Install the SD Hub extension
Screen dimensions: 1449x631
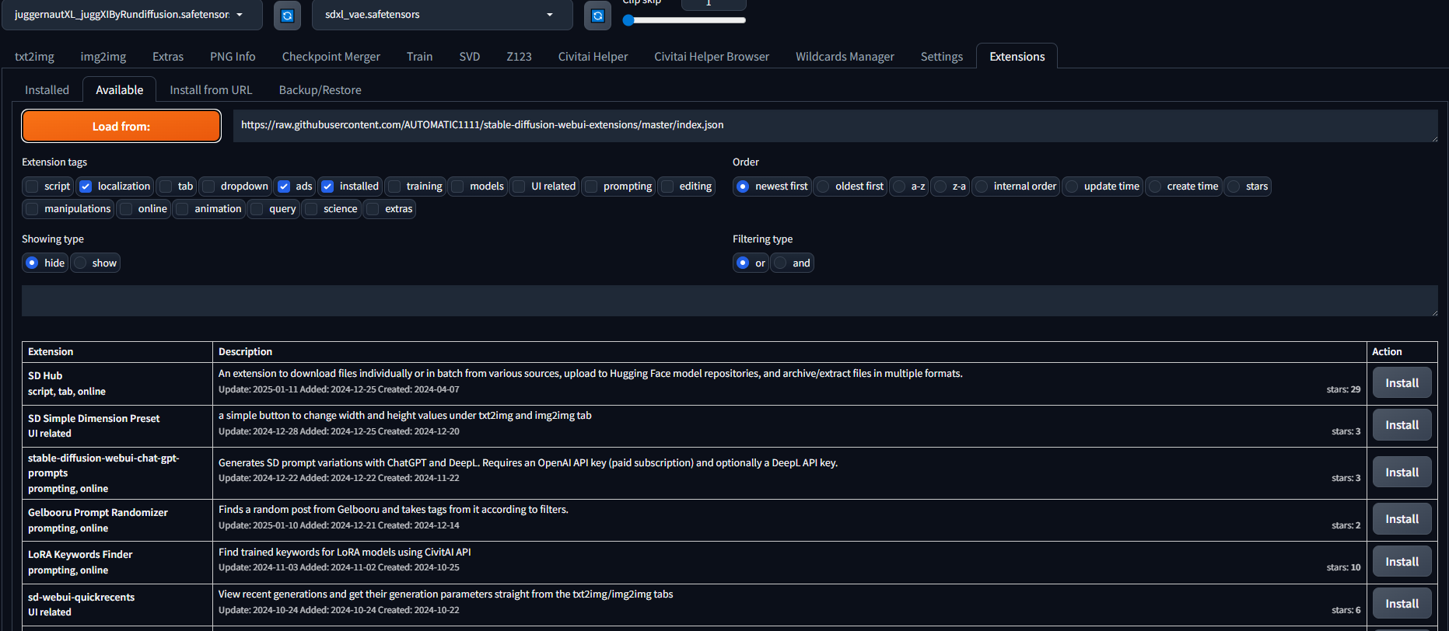pyautogui.click(x=1402, y=383)
